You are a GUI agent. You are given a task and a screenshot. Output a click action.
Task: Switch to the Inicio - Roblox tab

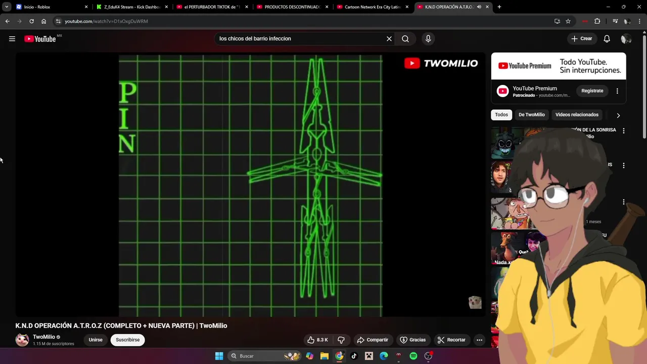52,7
